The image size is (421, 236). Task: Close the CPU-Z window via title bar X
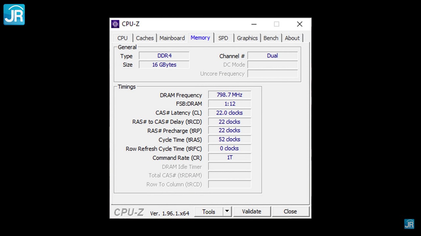(300, 24)
